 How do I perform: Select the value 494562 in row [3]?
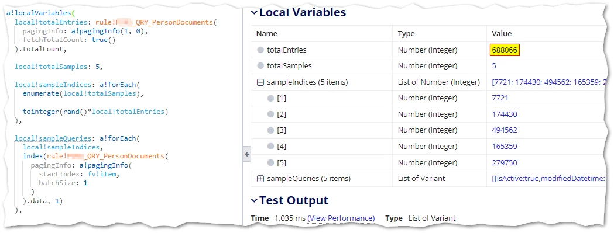(x=505, y=131)
